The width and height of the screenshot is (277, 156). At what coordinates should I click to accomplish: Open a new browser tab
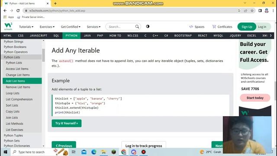point(55,3)
